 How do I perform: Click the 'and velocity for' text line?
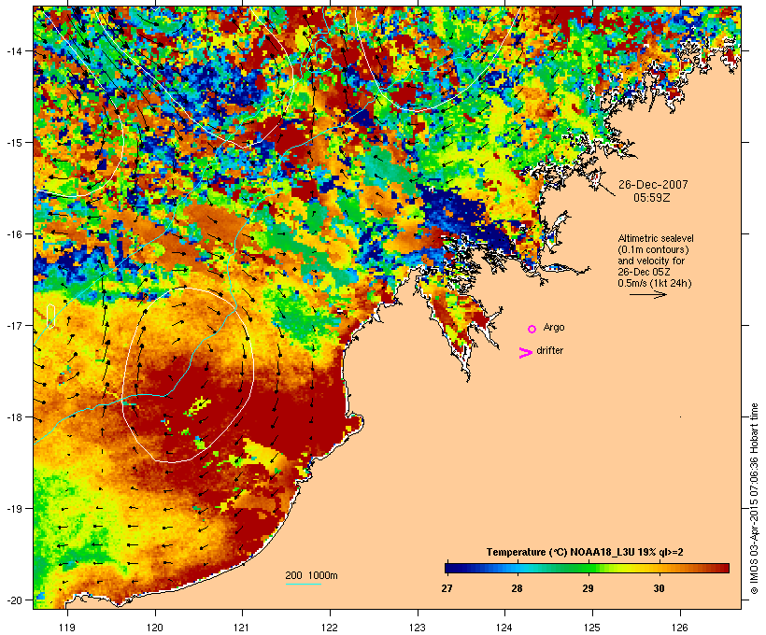tap(651, 261)
